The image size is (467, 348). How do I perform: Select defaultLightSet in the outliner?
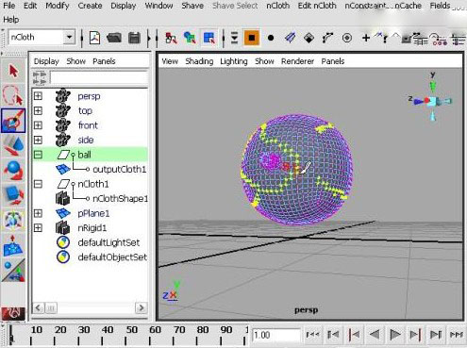tap(108, 242)
